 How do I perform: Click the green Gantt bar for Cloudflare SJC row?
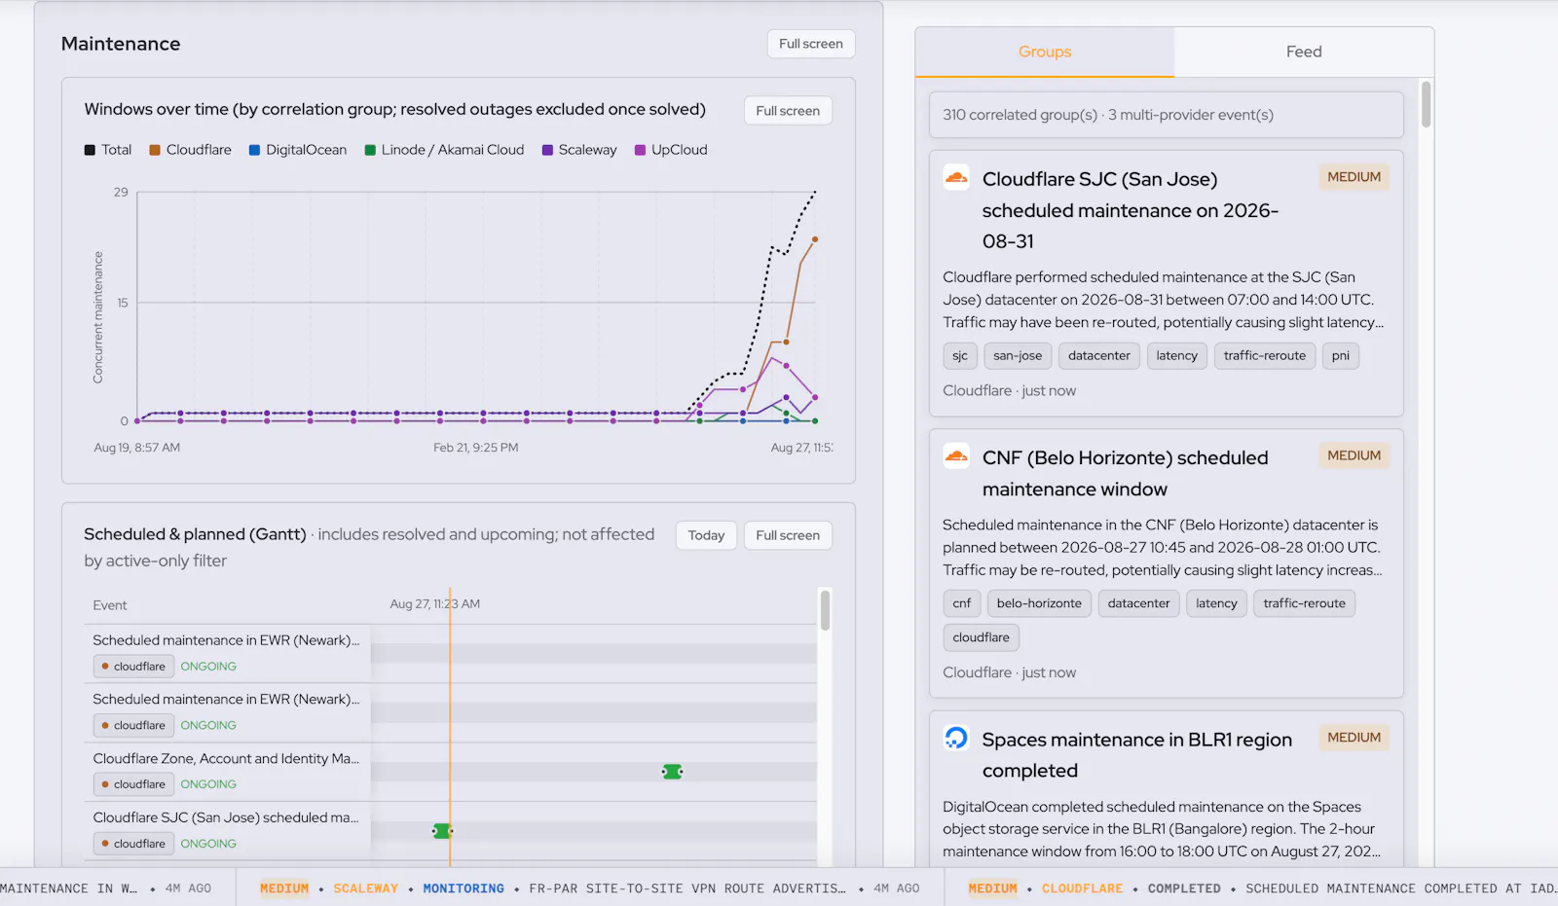pos(442,831)
